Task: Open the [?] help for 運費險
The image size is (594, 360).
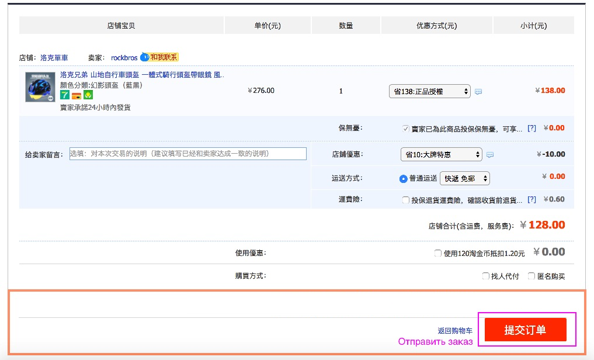Action: tap(532, 199)
